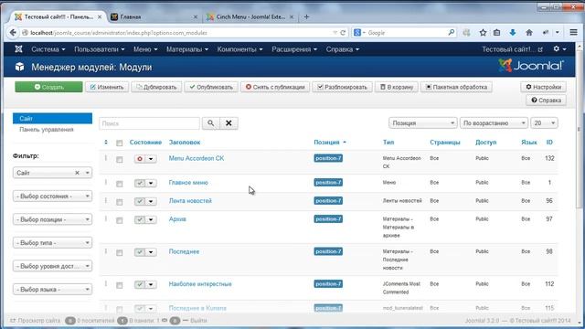Open the Расширения menu
585x329 pixels.
294,49
